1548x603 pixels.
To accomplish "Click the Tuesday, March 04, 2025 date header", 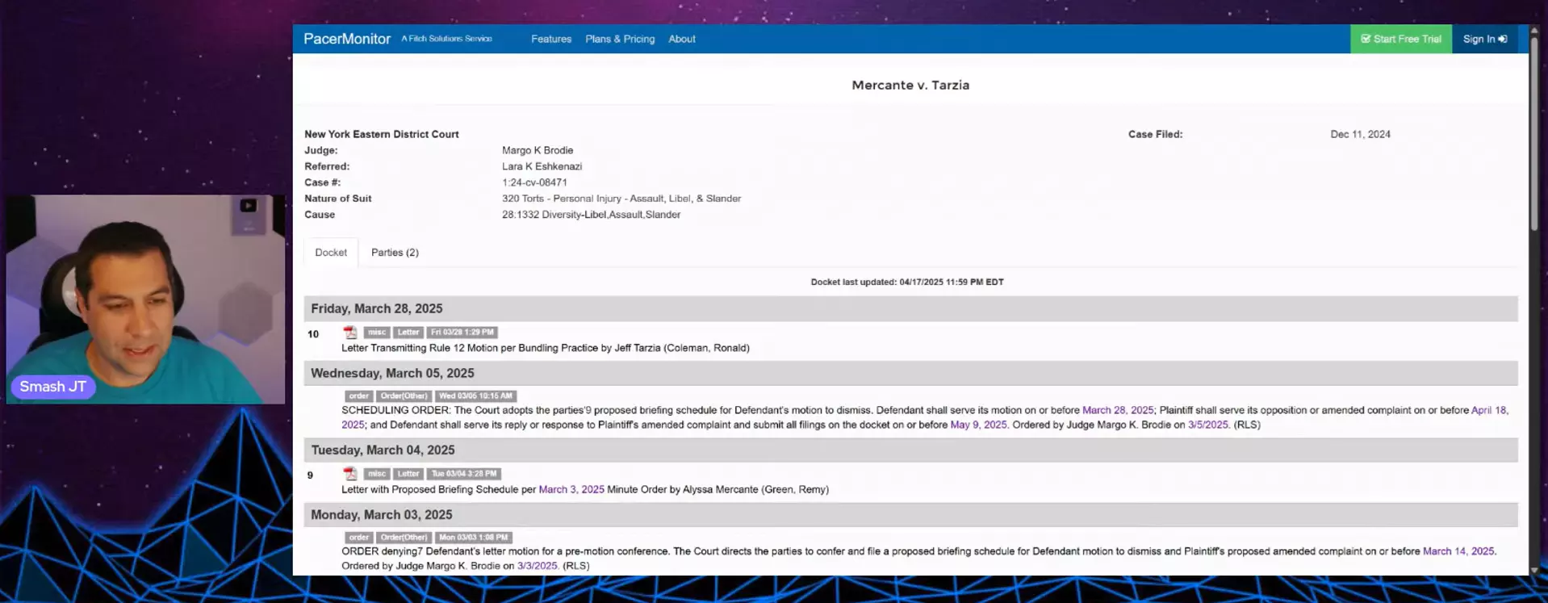I will (x=383, y=450).
